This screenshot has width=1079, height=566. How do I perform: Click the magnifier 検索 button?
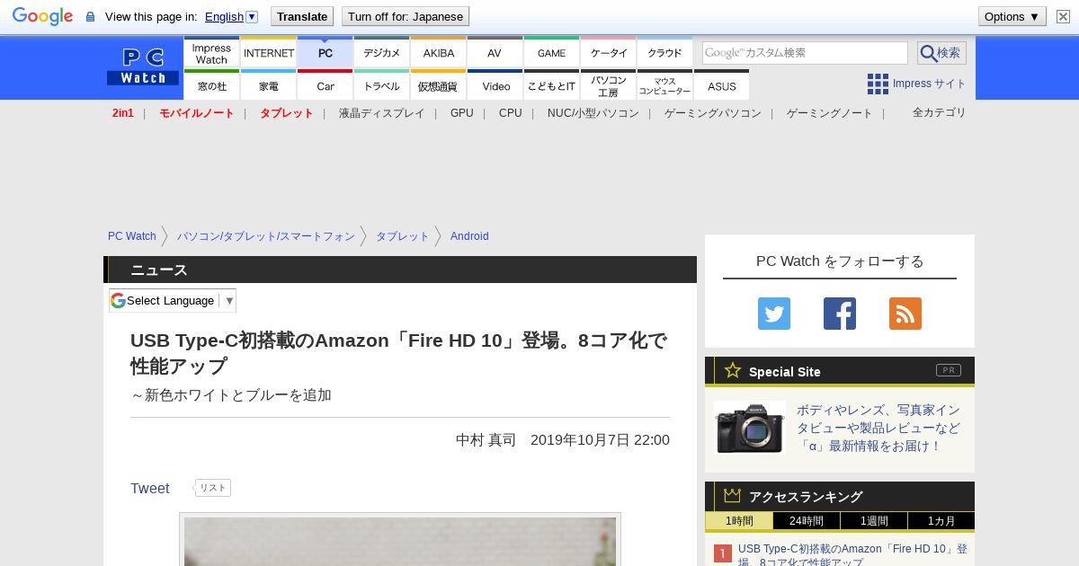tap(941, 53)
